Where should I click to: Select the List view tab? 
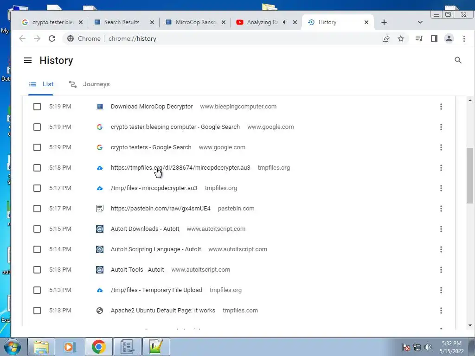41,84
